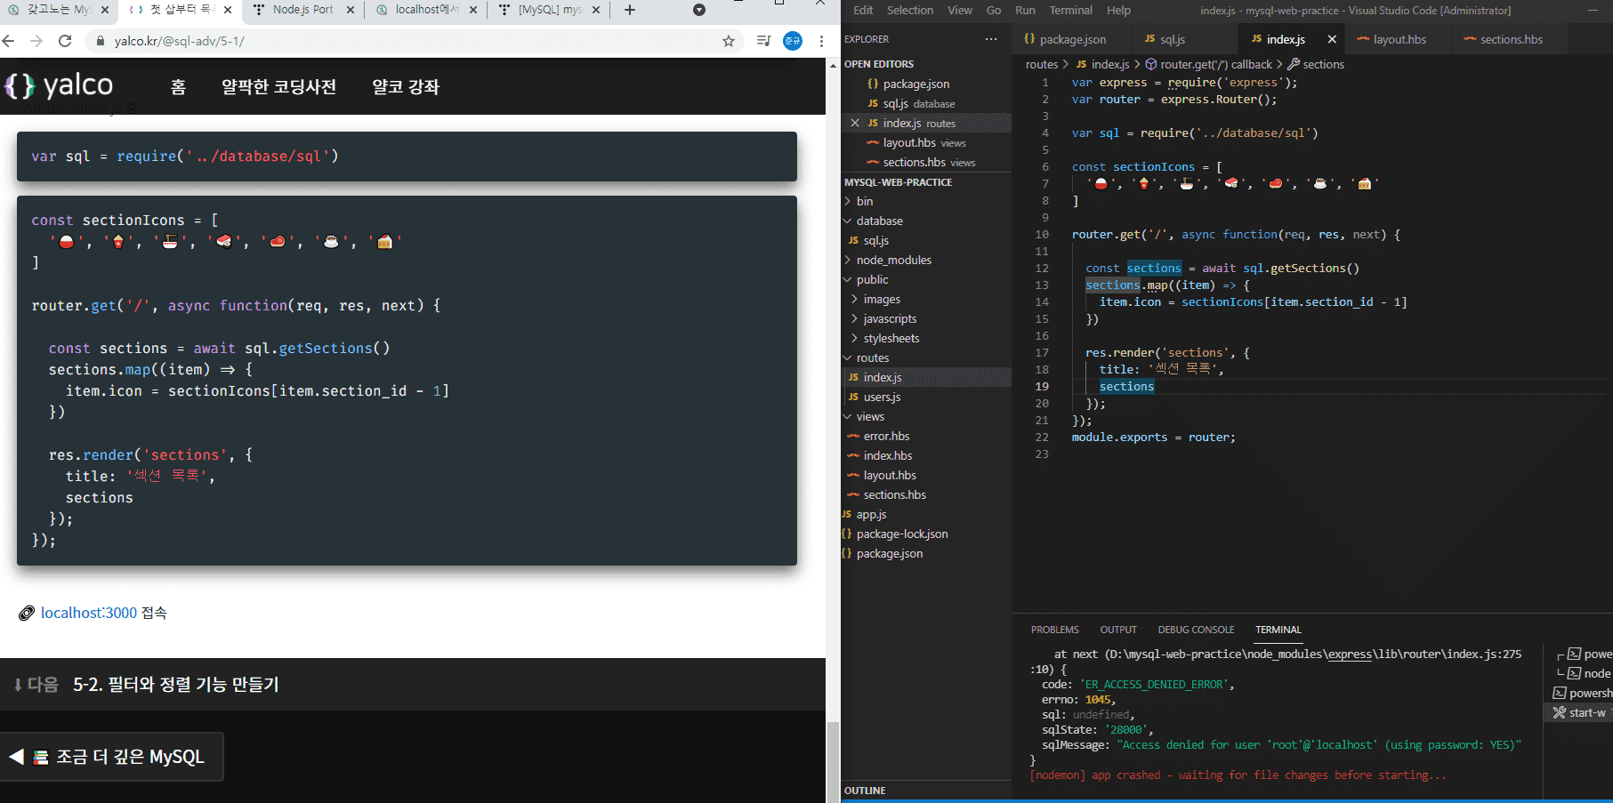Screen dimensions: 1613x803
Task: Close index.js in the Open Editors list
Action: click(855, 124)
